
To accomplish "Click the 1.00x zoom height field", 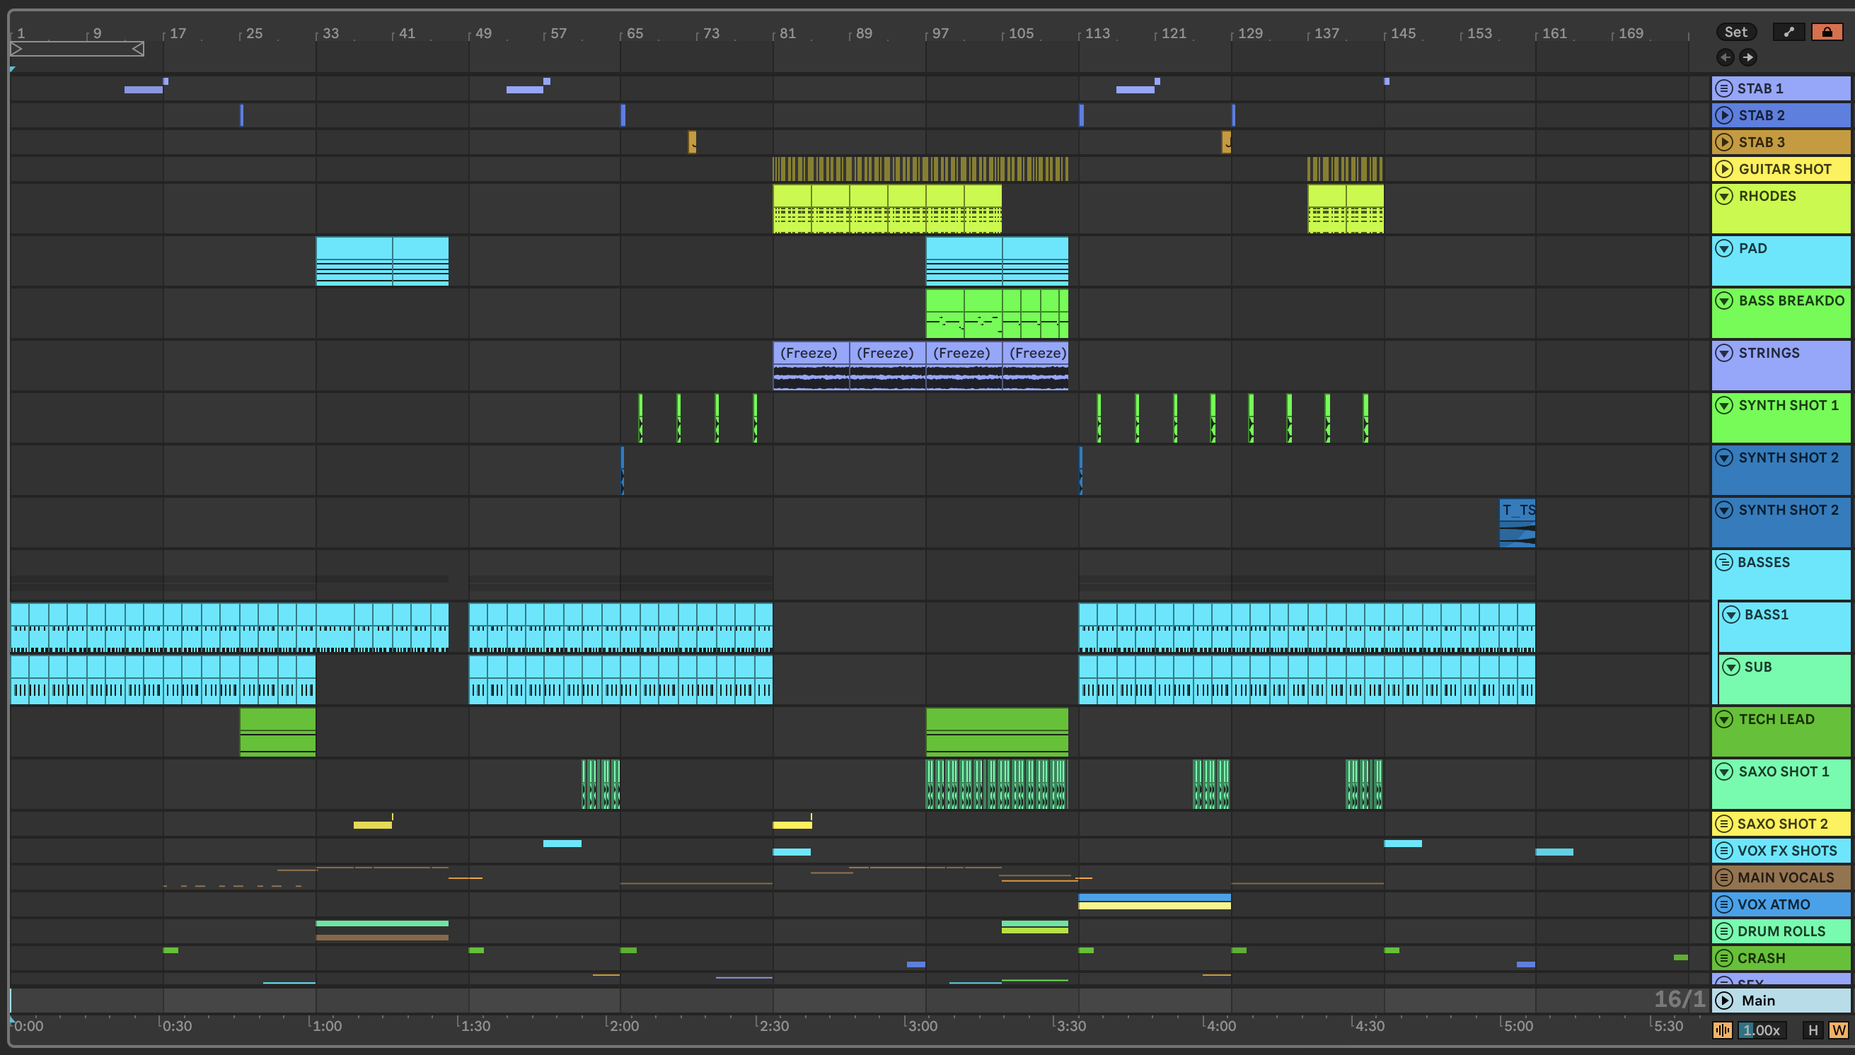I will pos(1762,1030).
